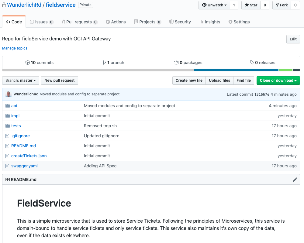Click the language statistics bar
This screenshot has height=243, width=304.
click(x=243, y=69)
